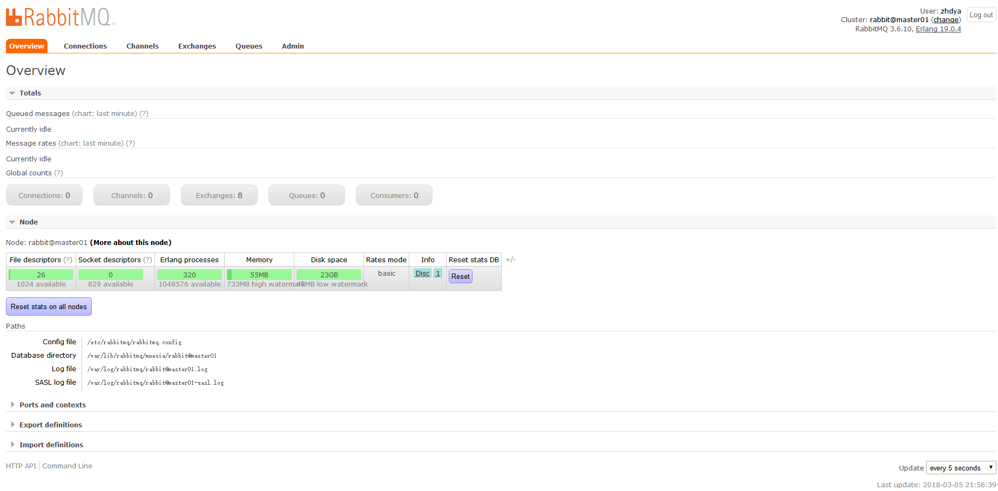998x491 pixels.
Task: Click the 829 available text
Action: (x=111, y=284)
